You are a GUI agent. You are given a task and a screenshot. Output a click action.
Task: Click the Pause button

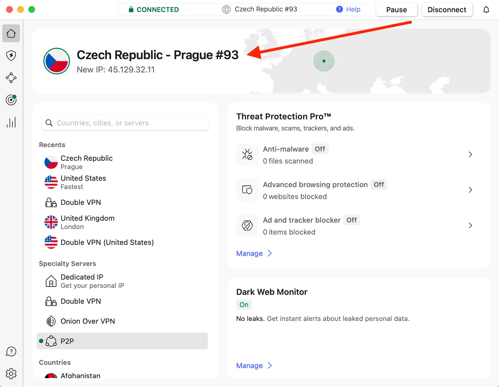[396, 10]
